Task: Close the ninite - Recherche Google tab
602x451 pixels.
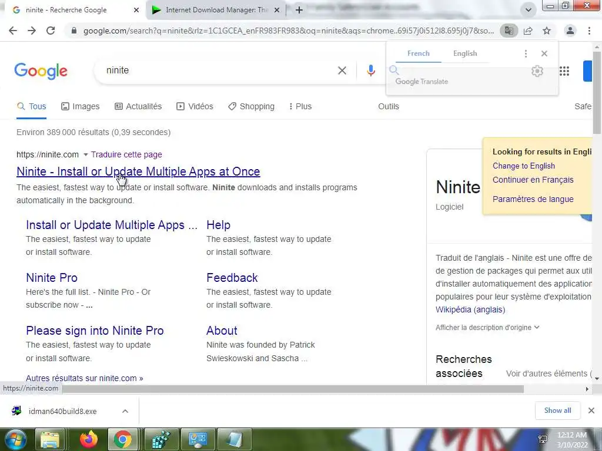Action: pos(136,11)
